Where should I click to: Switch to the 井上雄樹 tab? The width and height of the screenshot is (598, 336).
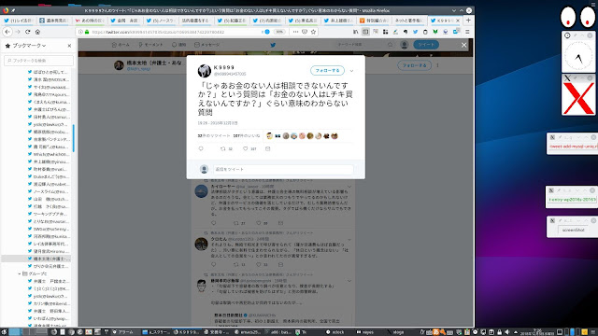[337, 21]
